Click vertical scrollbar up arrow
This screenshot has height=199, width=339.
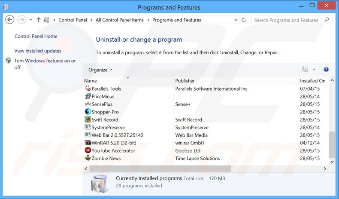[332, 80]
